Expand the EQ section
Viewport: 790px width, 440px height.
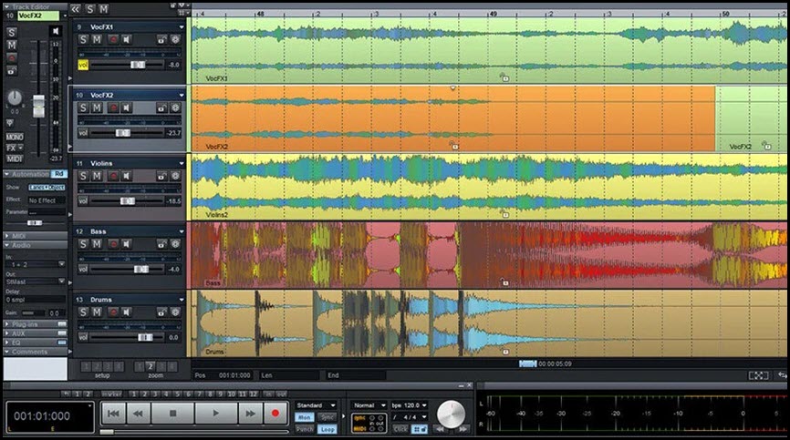7,343
